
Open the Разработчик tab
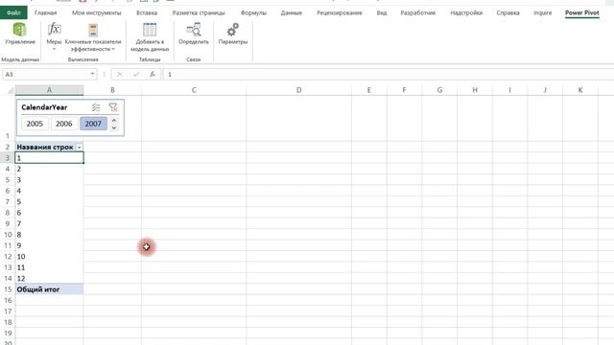(x=418, y=12)
